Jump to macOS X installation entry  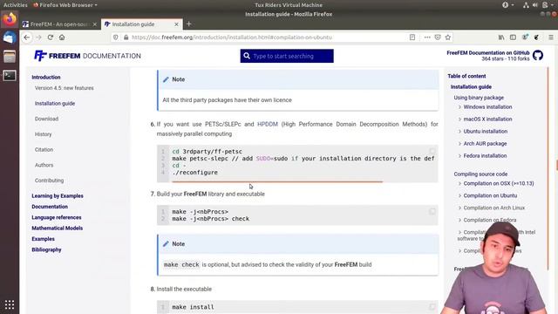(487, 119)
